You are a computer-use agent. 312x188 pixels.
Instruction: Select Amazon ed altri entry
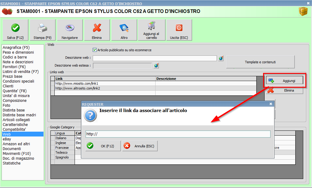click(16, 144)
